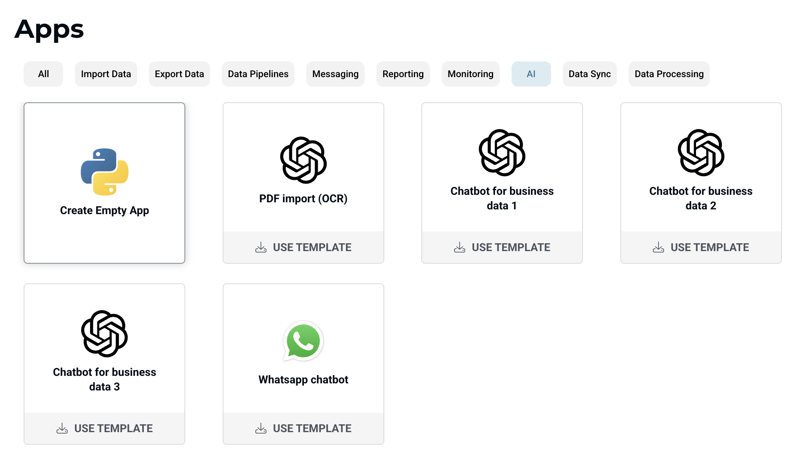804x466 pixels.
Task: Click the WhatsApp logo icon
Action: [x=303, y=341]
